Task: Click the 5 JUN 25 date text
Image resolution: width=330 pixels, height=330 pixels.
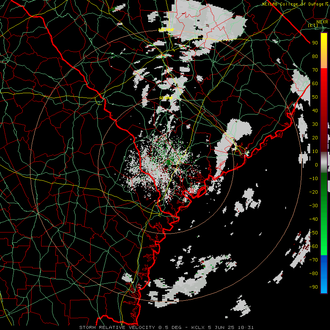Action: [221, 327]
